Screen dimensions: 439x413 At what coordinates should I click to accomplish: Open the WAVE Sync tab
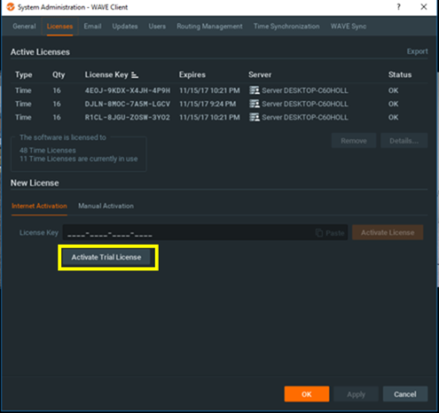point(349,27)
